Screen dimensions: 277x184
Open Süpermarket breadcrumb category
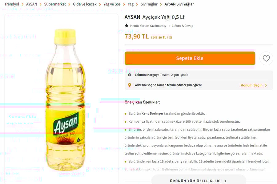55,4
